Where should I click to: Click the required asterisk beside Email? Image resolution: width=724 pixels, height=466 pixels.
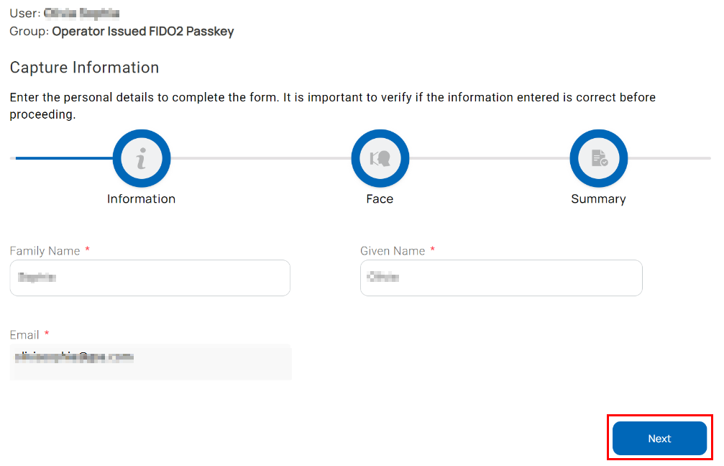click(x=46, y=334)
